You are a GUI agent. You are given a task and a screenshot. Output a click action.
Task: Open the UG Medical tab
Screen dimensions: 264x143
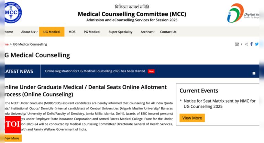point(52,32)
